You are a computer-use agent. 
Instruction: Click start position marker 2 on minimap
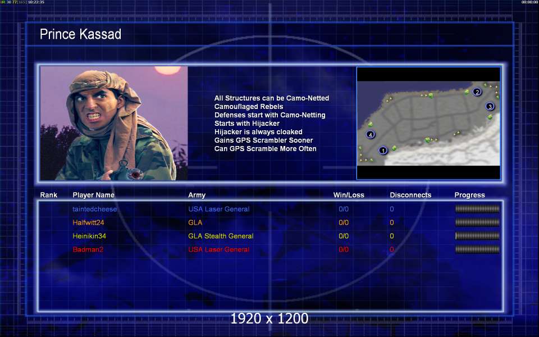pyautogui.click(x=477, y=92)
